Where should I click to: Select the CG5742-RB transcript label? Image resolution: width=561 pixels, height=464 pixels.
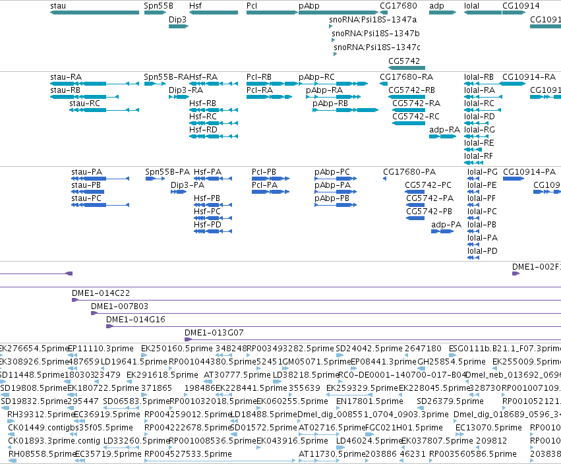point(412,90)
